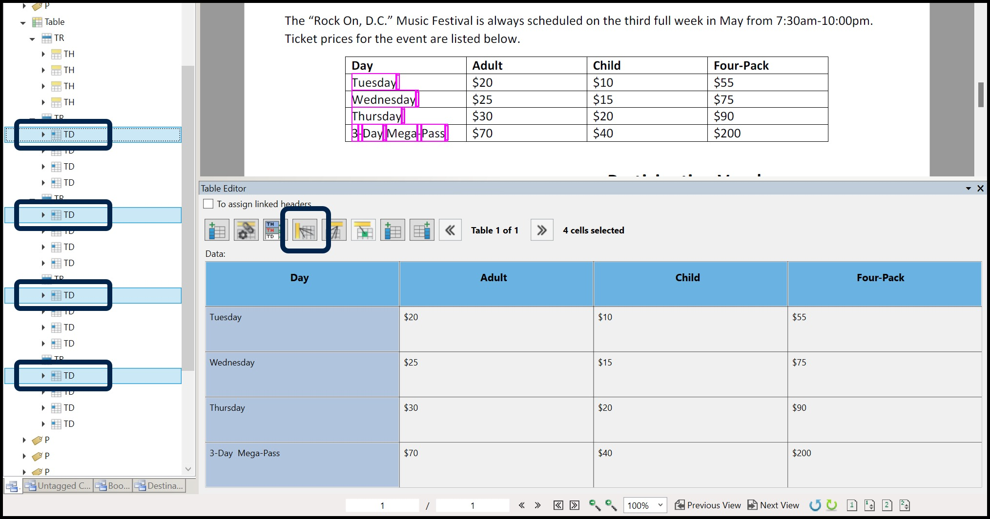This screenshot has width=990, height=519.
Task: Expand the P tag just below the last TD
Action: [24, 440]
